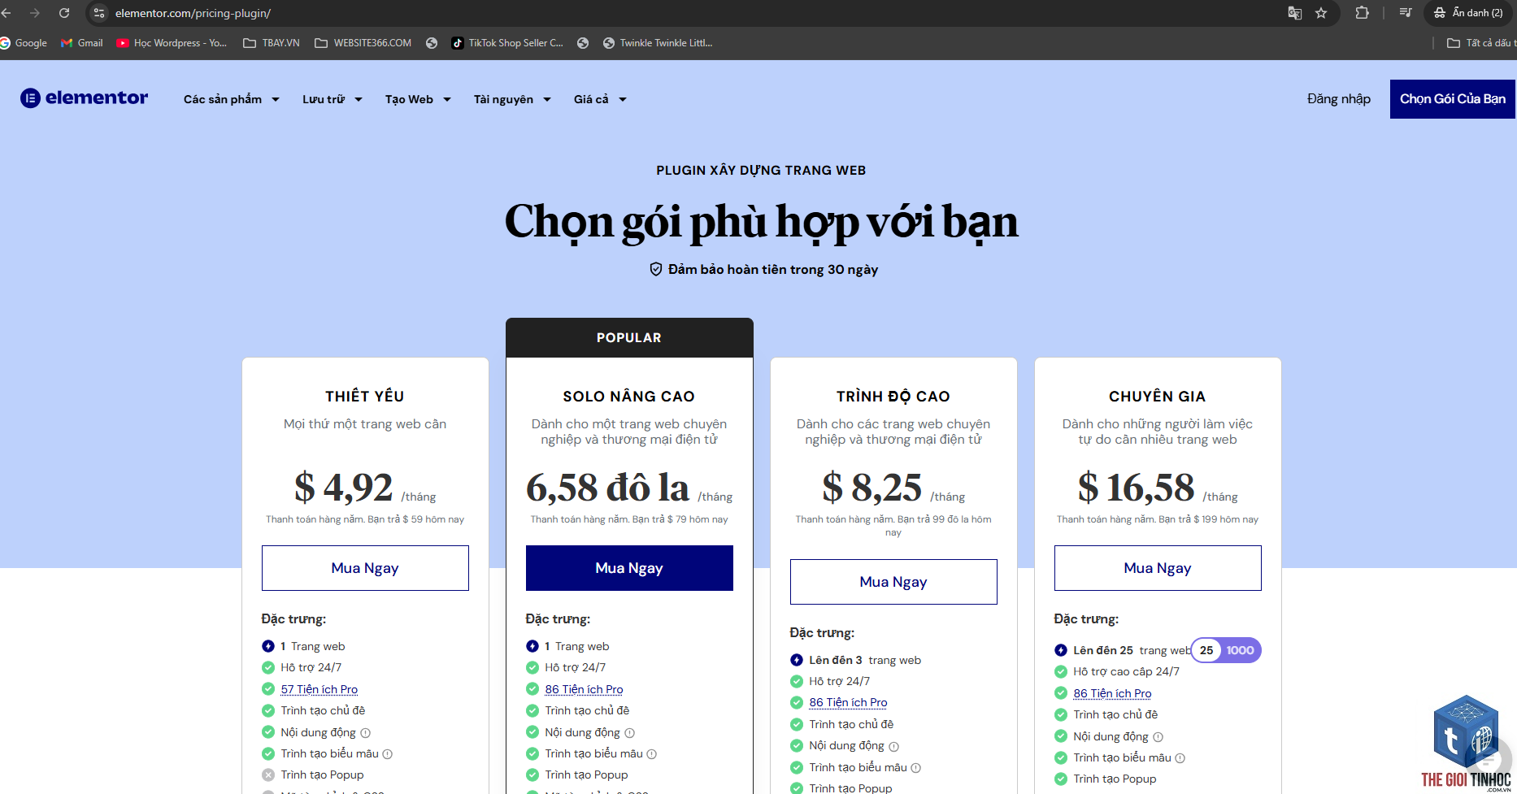Click info icon beside Trình tạo biểu mẫu in Solo Nâng Cao
The image size is (1517, 794).
(652, 754)
